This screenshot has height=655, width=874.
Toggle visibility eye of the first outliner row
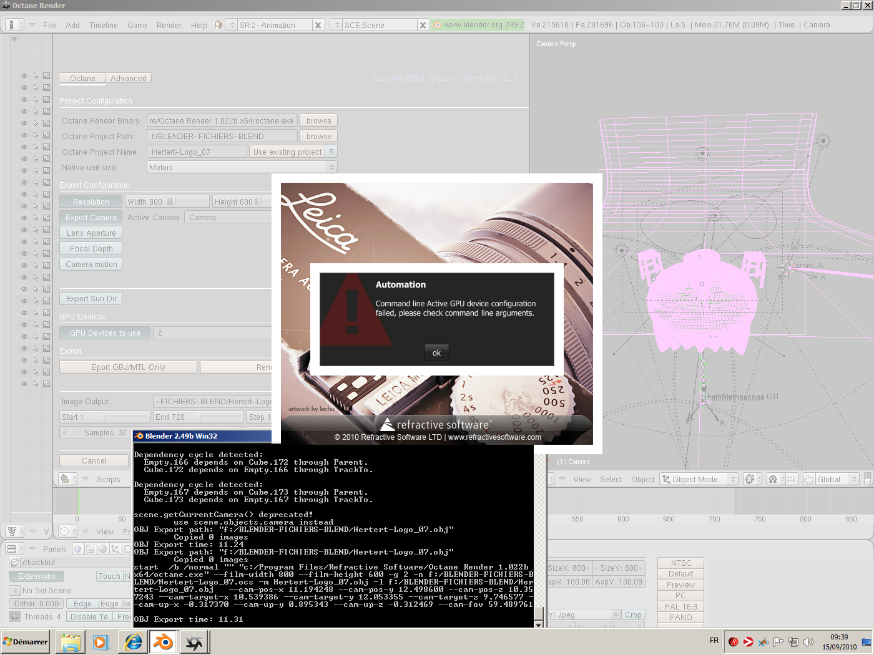[24, 76]
